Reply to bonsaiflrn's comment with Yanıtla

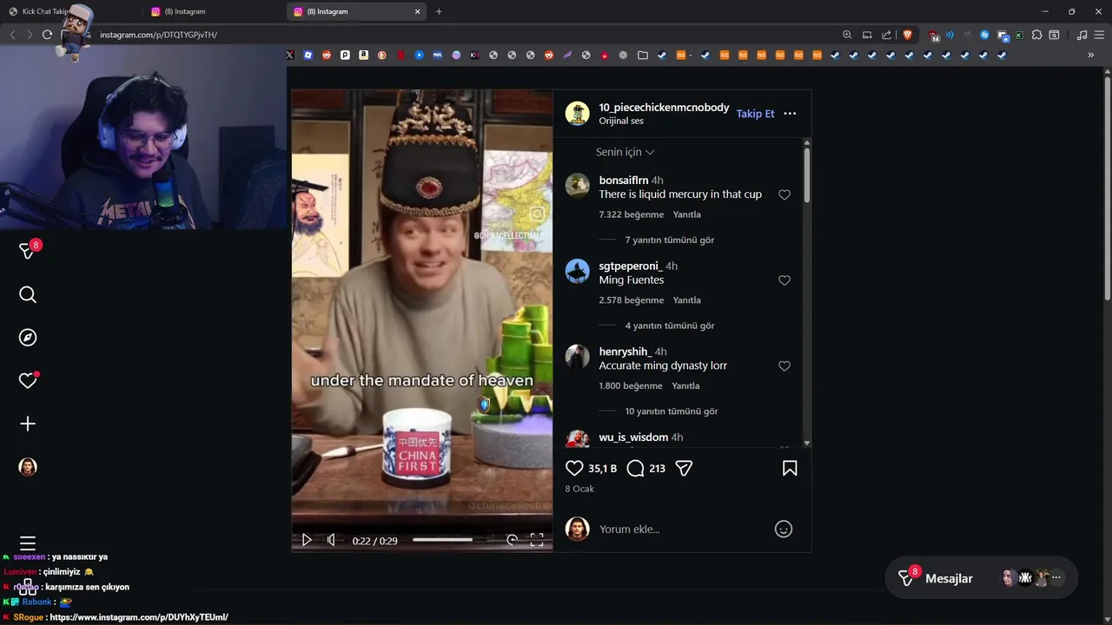pos(686,214)
